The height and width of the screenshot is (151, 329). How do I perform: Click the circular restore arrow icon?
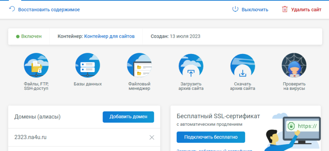(12, 9)
